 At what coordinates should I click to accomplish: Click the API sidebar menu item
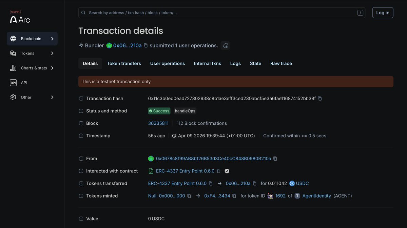(x=32, y=83)
